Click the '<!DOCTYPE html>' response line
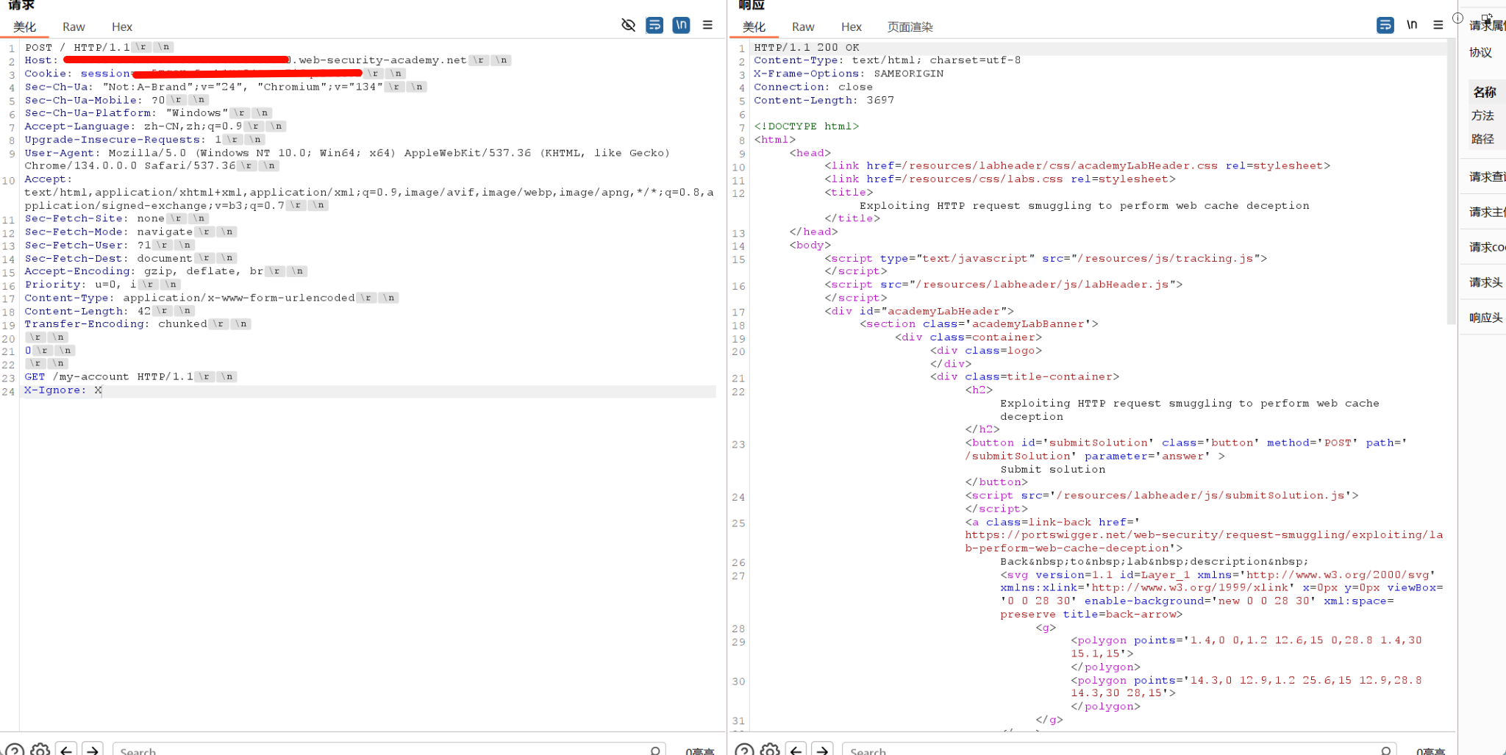 [x=807, y=126]
